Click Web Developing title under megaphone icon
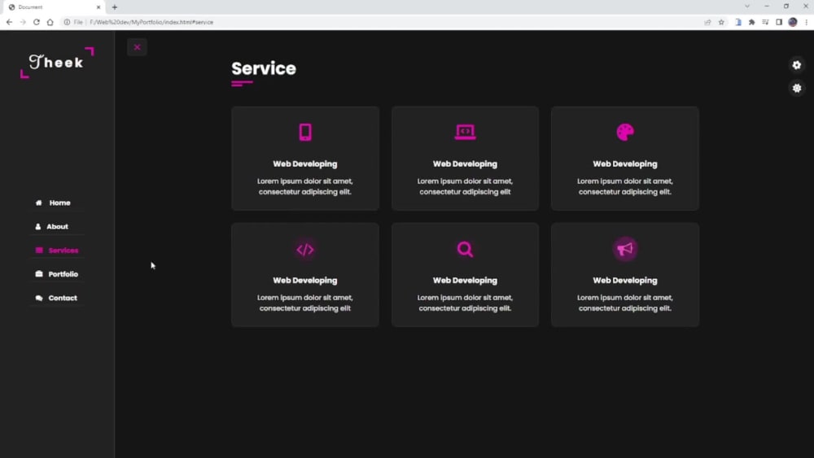The height and width of the screenshot is (458, 814). [x=625, y=281]
